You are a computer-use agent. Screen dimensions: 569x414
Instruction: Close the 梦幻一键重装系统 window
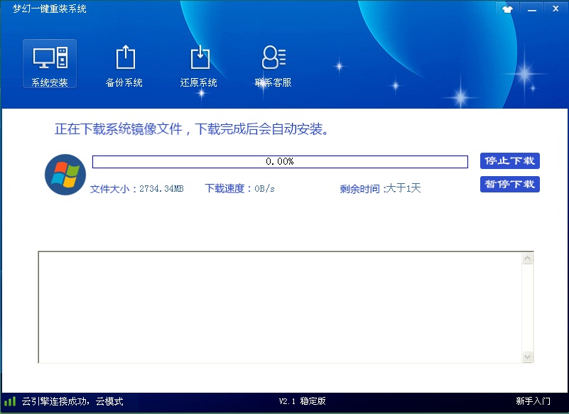click(x=556, y=9)
